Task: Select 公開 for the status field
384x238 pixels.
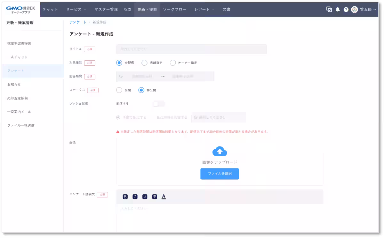Action: (x=119, y=90)
